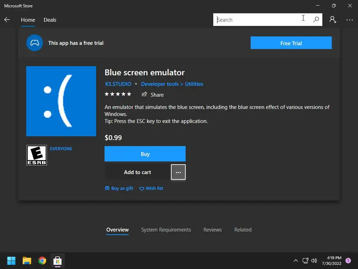Open the Developer tools category link
This screenshot has height=269, width=358.
pyautogui.click(x=160, y=84)
